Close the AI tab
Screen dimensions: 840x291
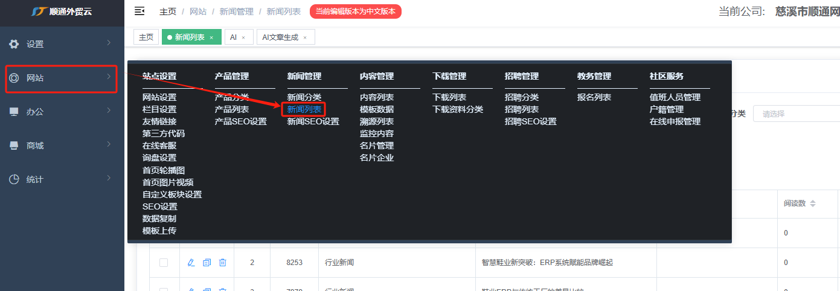pyautogui.click(x=243, y=37)
